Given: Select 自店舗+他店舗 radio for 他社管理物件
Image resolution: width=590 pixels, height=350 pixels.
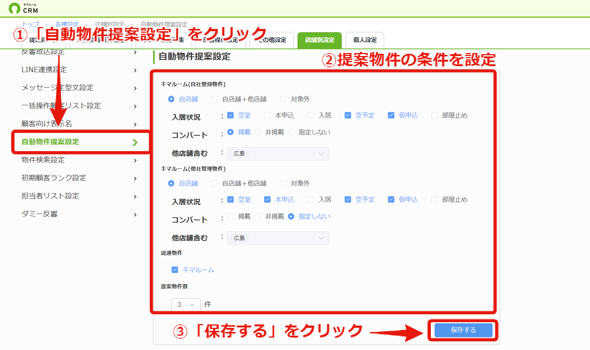Looking at the screenshot, I should (214, 183).
